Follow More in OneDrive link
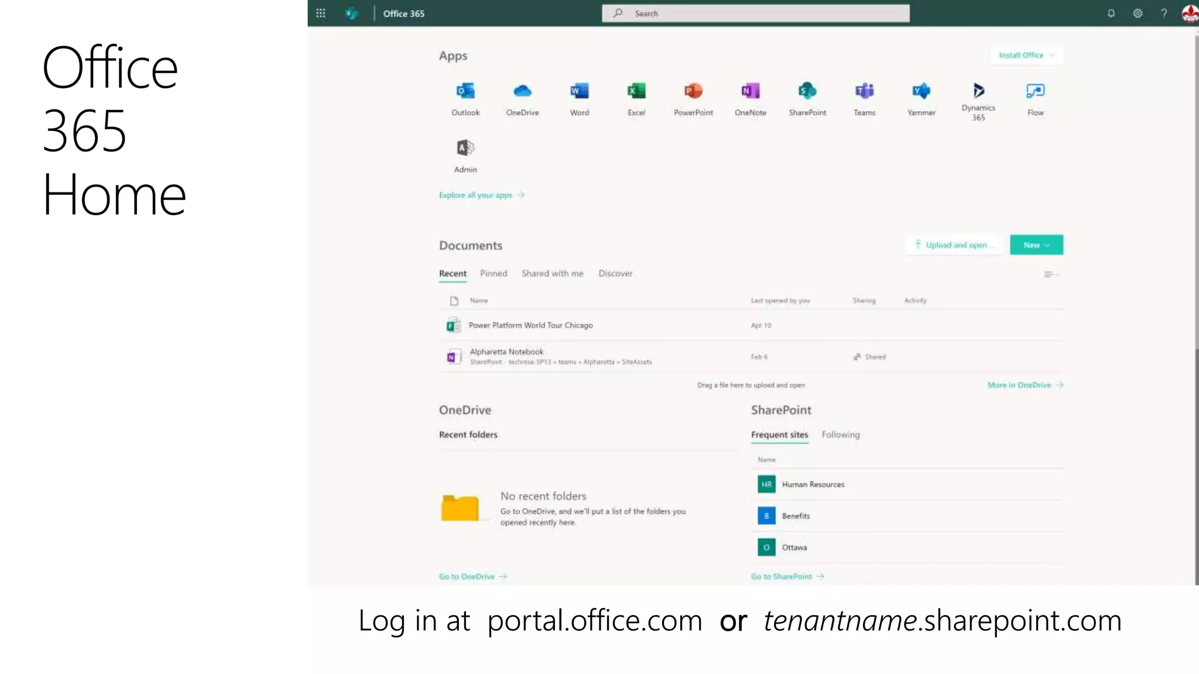1199x674 pixels. 1025,385
